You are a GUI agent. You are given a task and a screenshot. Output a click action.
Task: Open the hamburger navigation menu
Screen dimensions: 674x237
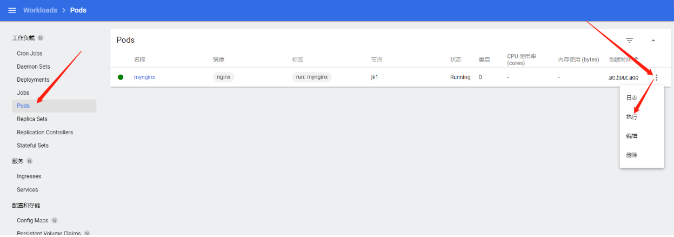click(x=12, y=10)
